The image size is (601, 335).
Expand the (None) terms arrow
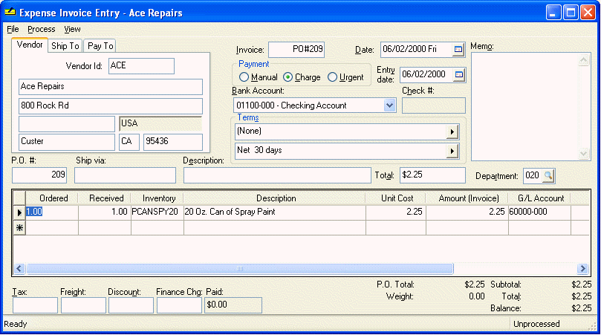[452, 132]
